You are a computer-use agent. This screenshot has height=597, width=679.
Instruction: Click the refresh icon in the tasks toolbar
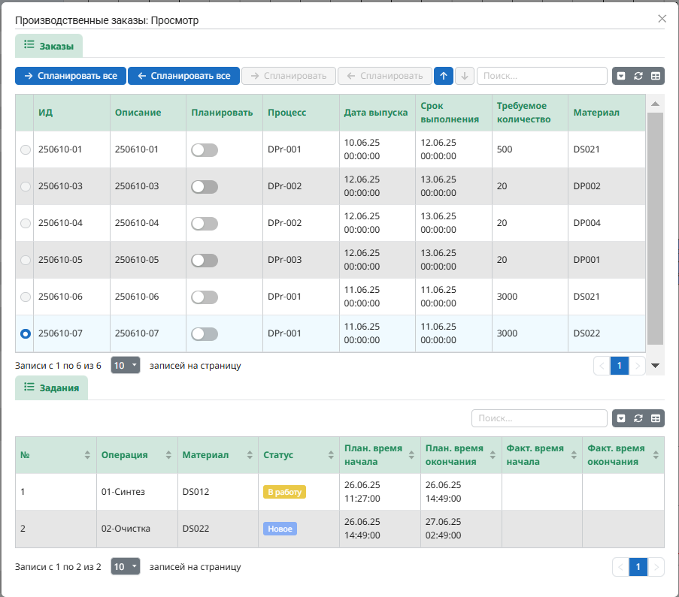tap(638, 418)
